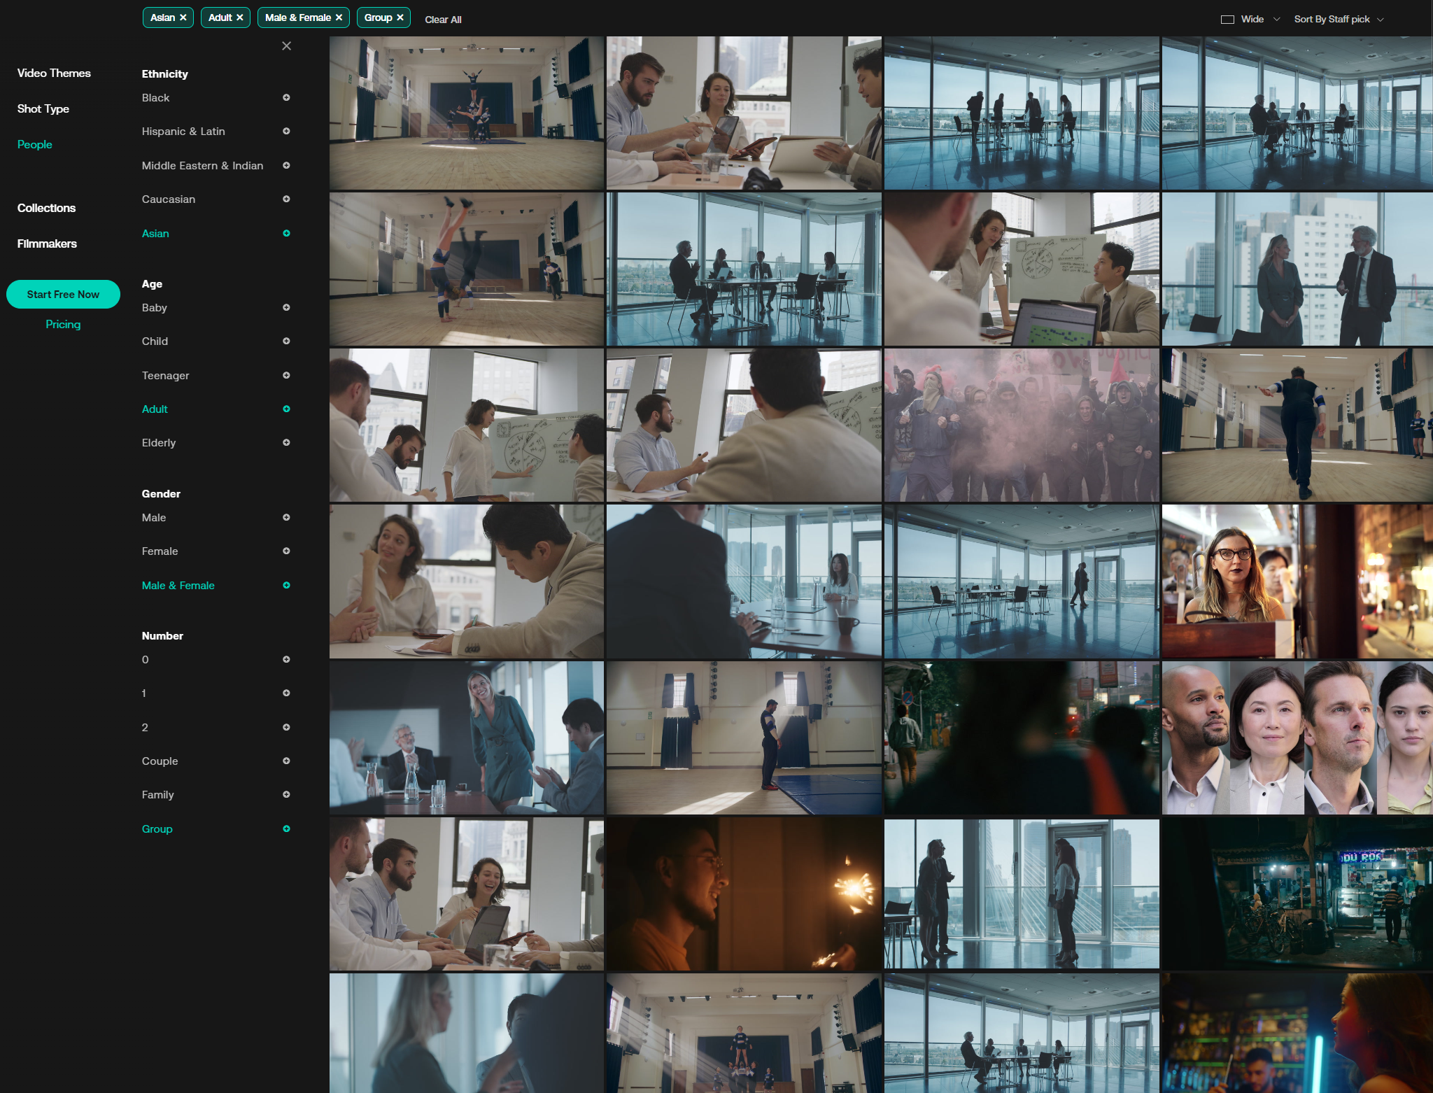Image resolution: width=1433 pixels, height=1093 pixels.
Task: Remove the Group filter chip
Action: [x=400, y=18]
